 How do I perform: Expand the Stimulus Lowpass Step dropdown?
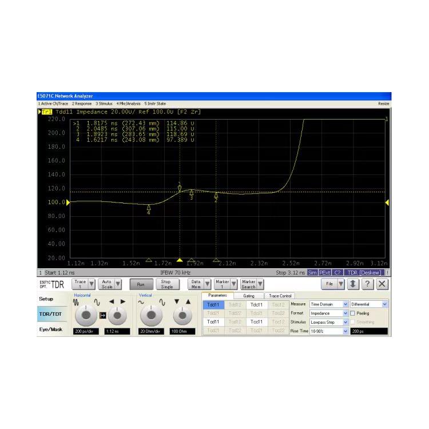point(345,322)
